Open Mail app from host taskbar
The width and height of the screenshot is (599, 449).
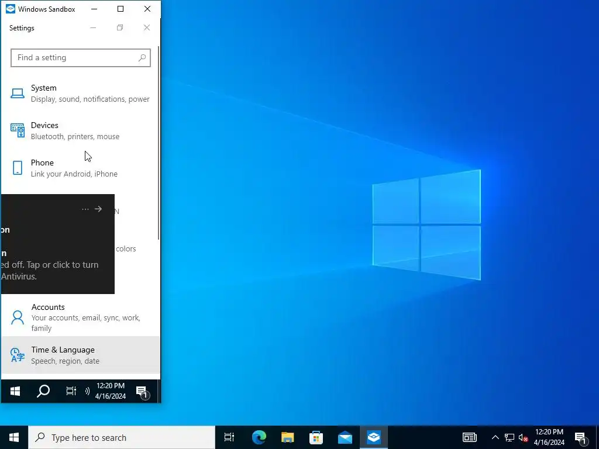345,437
